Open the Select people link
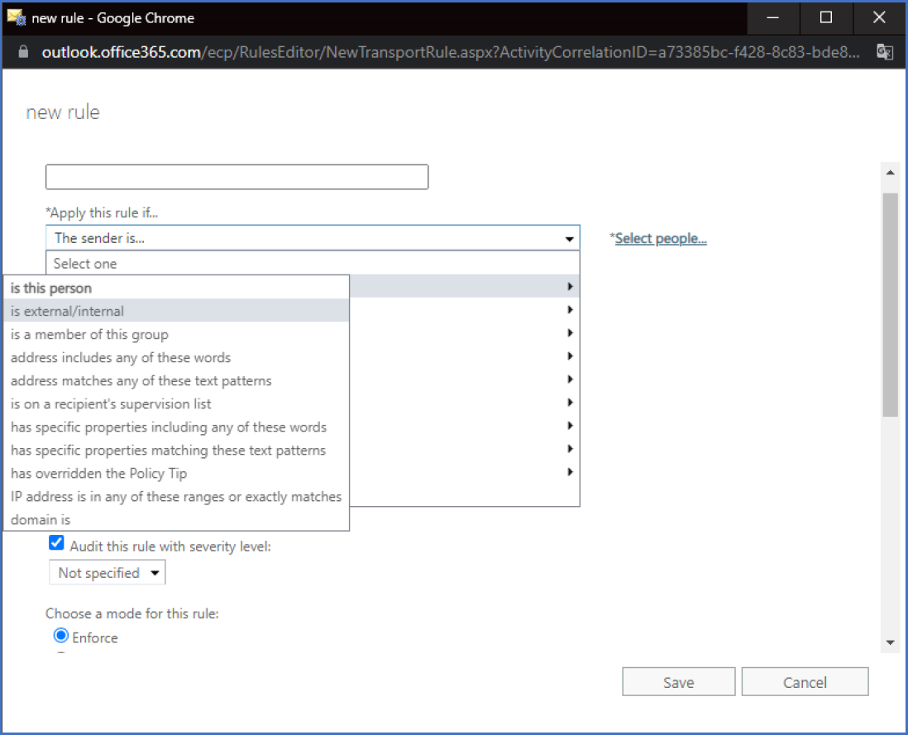Viewport: 908px width, 735px height. coord(660,239)
